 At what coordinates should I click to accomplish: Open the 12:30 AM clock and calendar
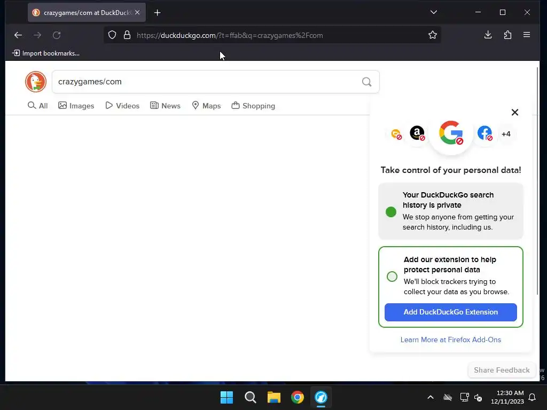507,397
